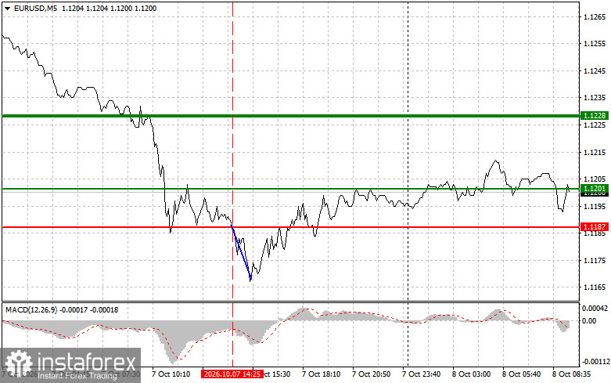This screenshot has width=611, height=383.
Task: Click the 8 Oct 08:35 time label
Action: (x=572, y=374)
